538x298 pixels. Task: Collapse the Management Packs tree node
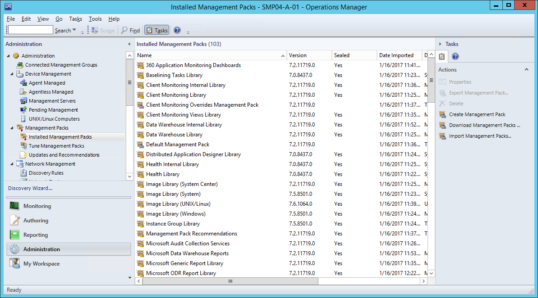coord(12,128)
